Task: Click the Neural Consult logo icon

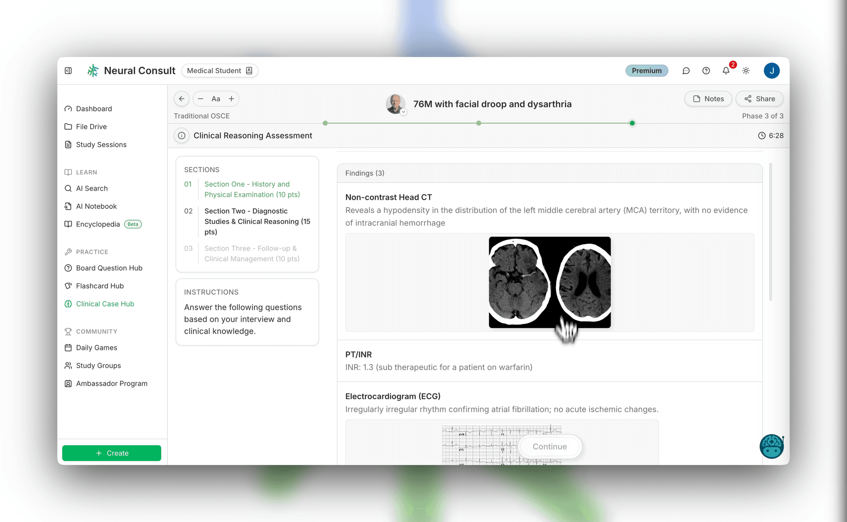Action: click(93, 71)
